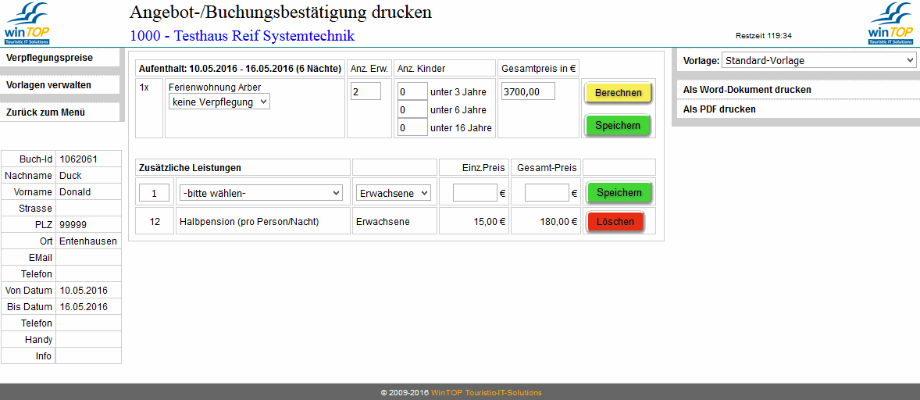Click the additional service quantity field

click(x=154, y=193)
